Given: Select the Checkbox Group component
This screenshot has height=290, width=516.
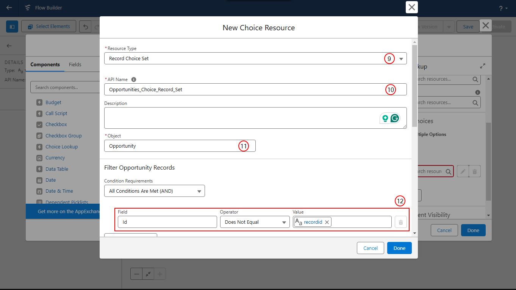Looking at the screenshot, I should (x=64, y=136).
